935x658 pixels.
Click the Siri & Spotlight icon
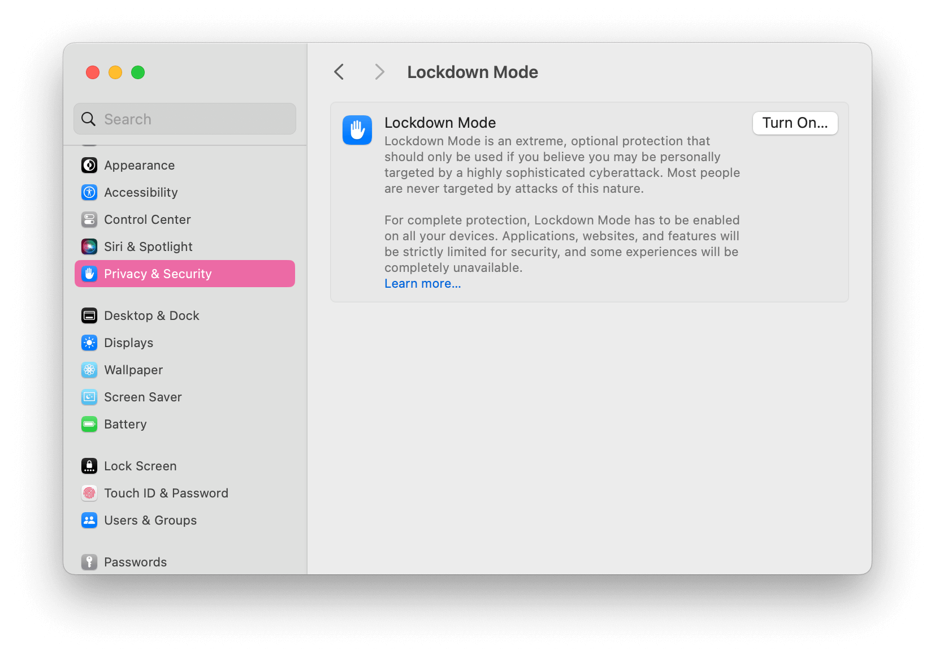point(89,246)
